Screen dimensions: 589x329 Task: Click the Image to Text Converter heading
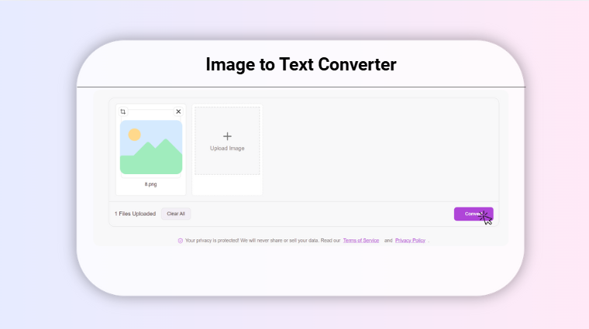301,64
